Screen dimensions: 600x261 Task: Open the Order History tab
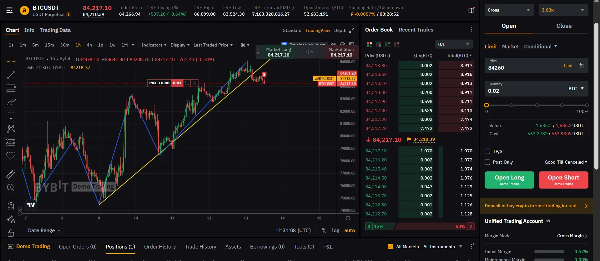[160, 247]
